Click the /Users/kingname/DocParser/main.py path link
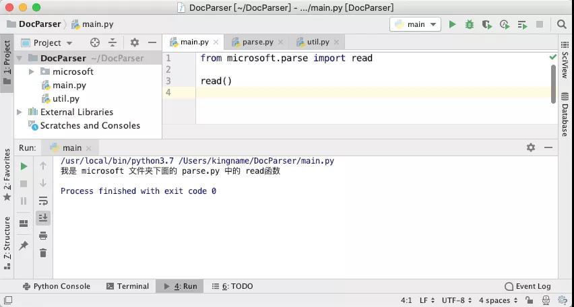The image size is (574, 307). 256,161
